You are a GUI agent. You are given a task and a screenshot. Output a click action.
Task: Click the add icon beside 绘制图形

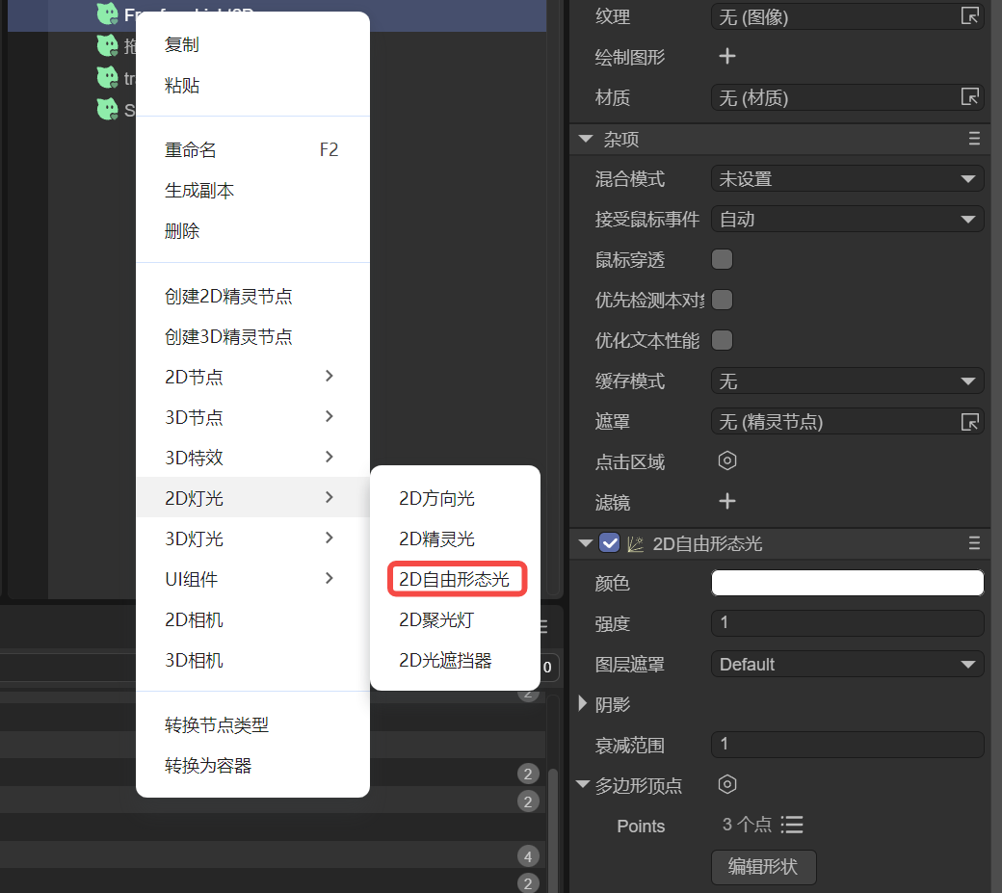727,57
